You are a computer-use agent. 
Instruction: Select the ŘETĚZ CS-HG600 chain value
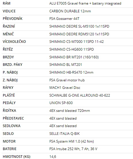(71, 49)
